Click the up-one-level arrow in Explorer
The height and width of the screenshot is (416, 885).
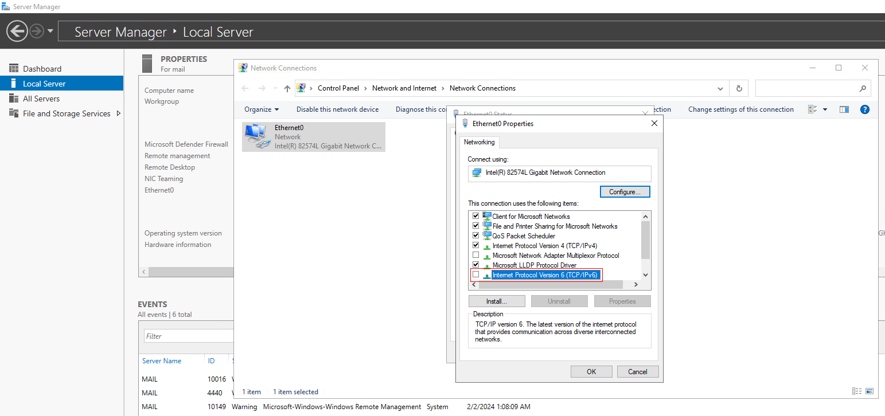[287, 88]
